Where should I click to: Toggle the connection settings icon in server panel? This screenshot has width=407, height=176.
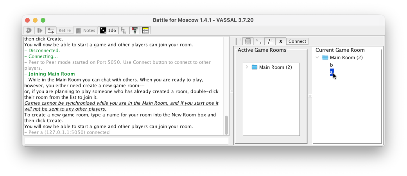[269, 41]
